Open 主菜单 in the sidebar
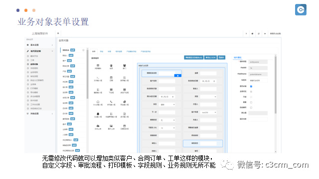Image resolution: width=319 pixels, height=179 pixels. point(33,85)
